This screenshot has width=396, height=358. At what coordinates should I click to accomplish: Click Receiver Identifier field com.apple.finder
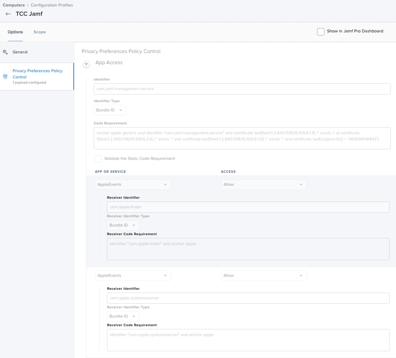click(x=248, y=207)
